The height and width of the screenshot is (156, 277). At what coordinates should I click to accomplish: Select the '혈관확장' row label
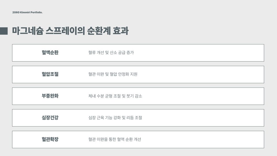coord(50,139)
